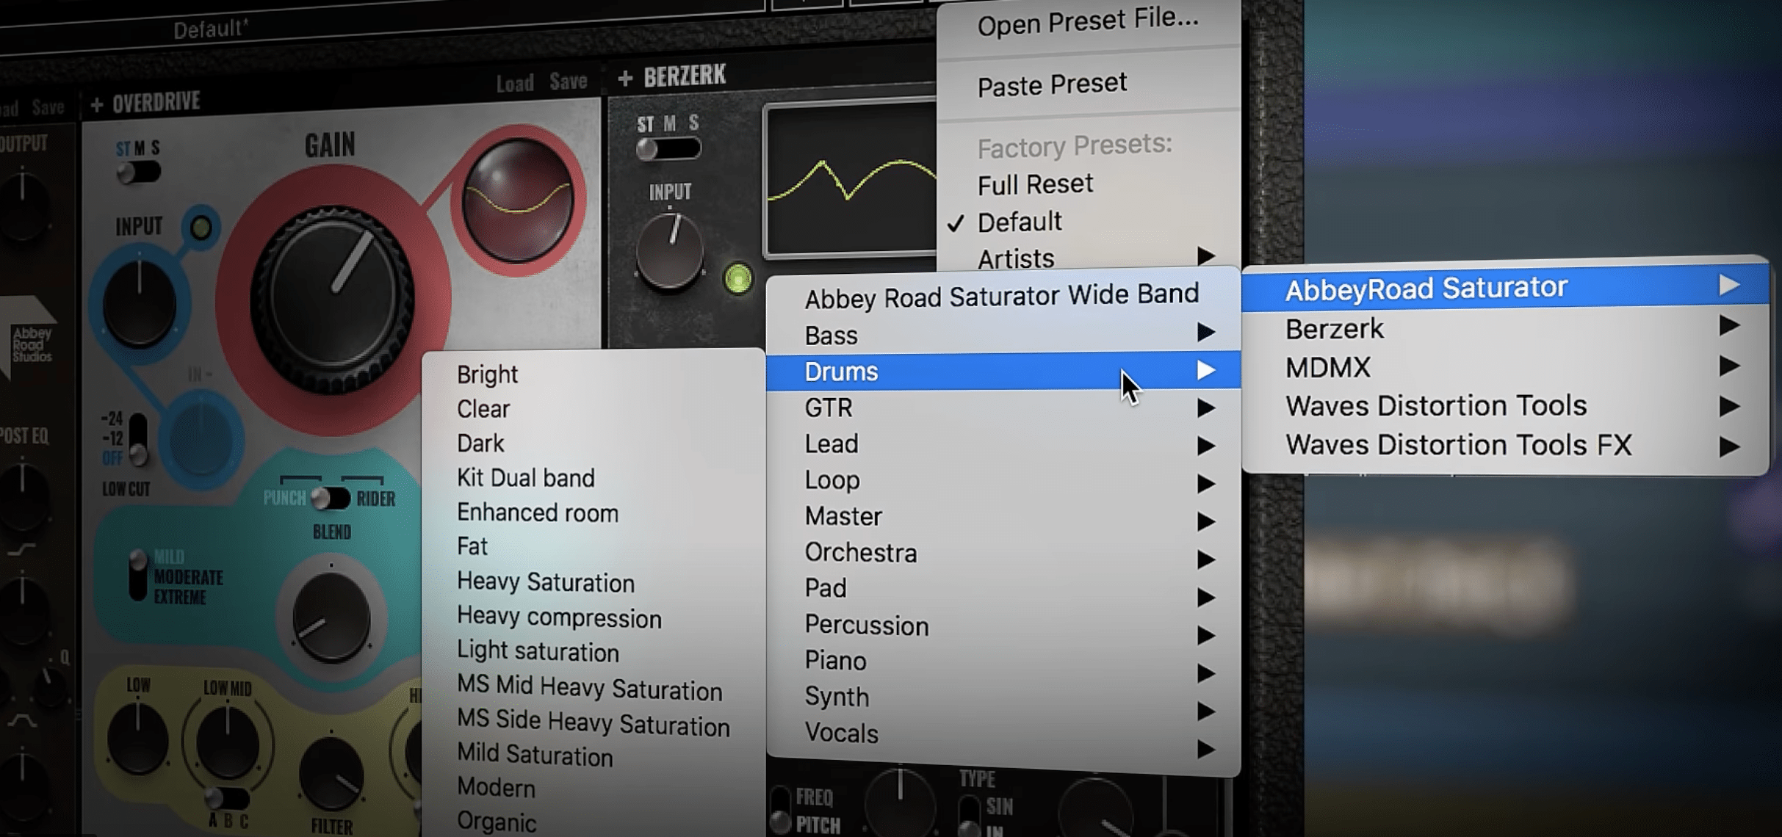Click the green LED near Berzerk INPUT knob
The image size is (1782, 837).
tap(737, 279)
